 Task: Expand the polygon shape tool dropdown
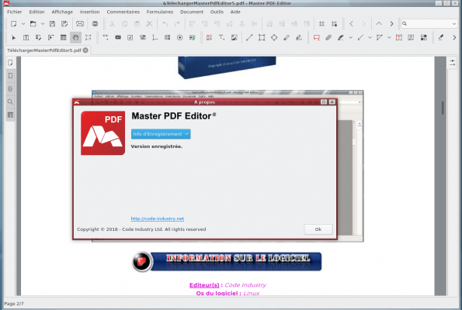tap(389, 37)
